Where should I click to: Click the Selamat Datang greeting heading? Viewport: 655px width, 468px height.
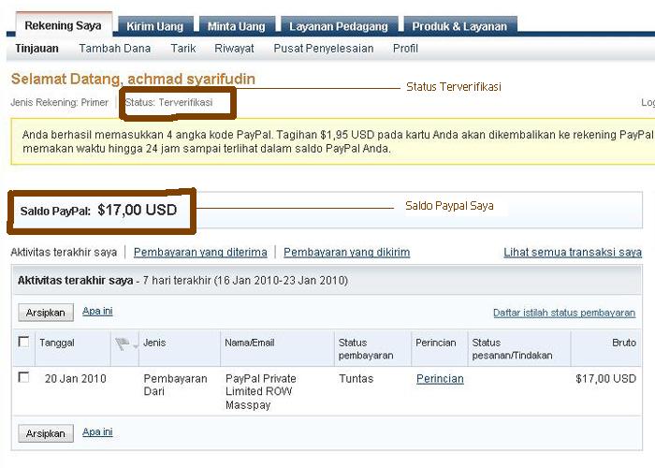(133, 79)
